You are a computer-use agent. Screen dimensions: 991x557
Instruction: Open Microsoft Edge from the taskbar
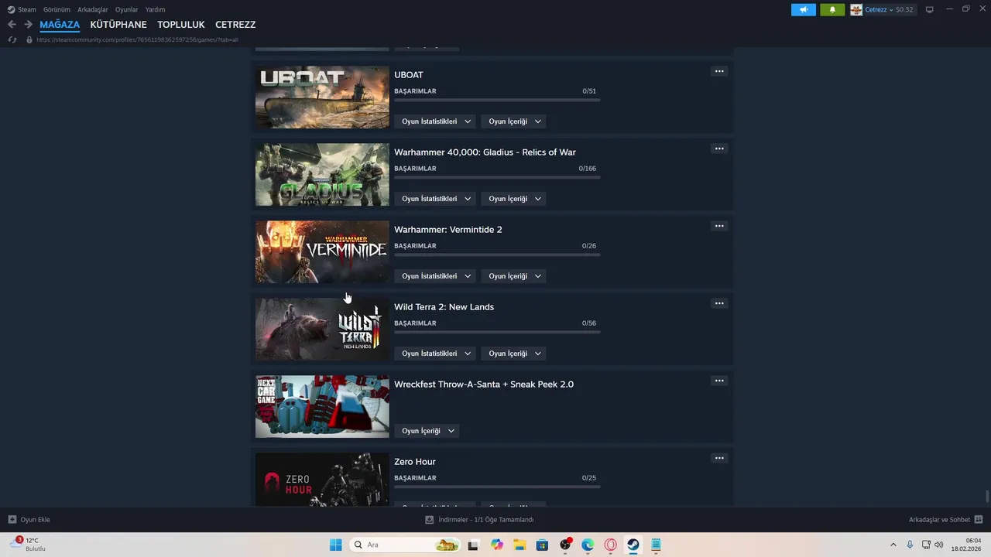tap(588, 545)
